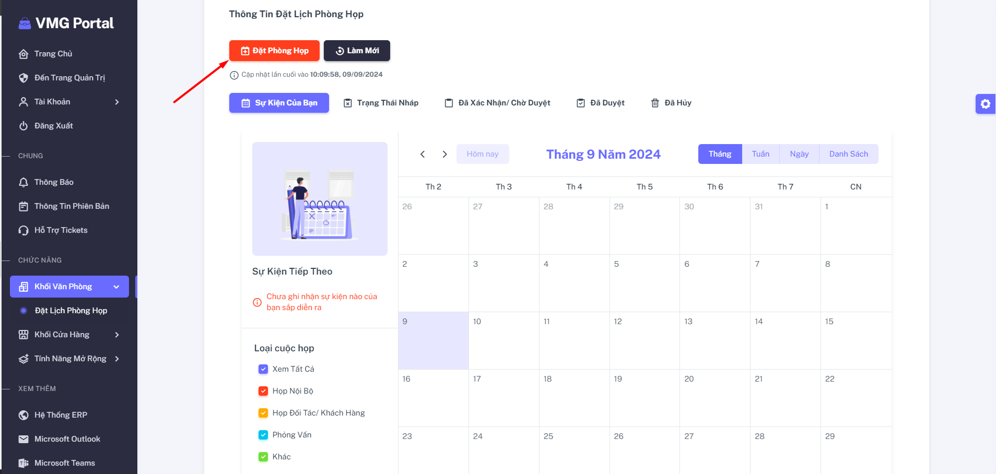Toggle the Phỏng Vấn checkbox
Viewport: 996px width, 474px height.
263,435
